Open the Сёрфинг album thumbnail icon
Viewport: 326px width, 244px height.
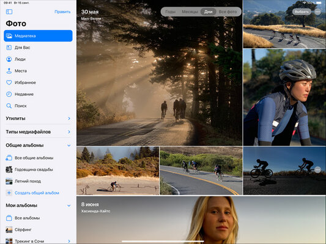(x=9, y=230)
